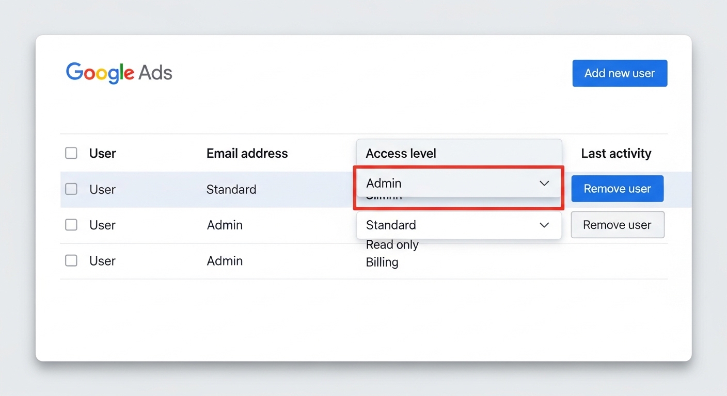Choose the Read only option
The image size is (727, 396).
click(392, 245)
